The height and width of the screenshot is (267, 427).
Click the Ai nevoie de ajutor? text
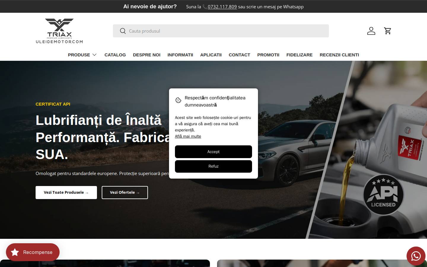pos(150,7)
